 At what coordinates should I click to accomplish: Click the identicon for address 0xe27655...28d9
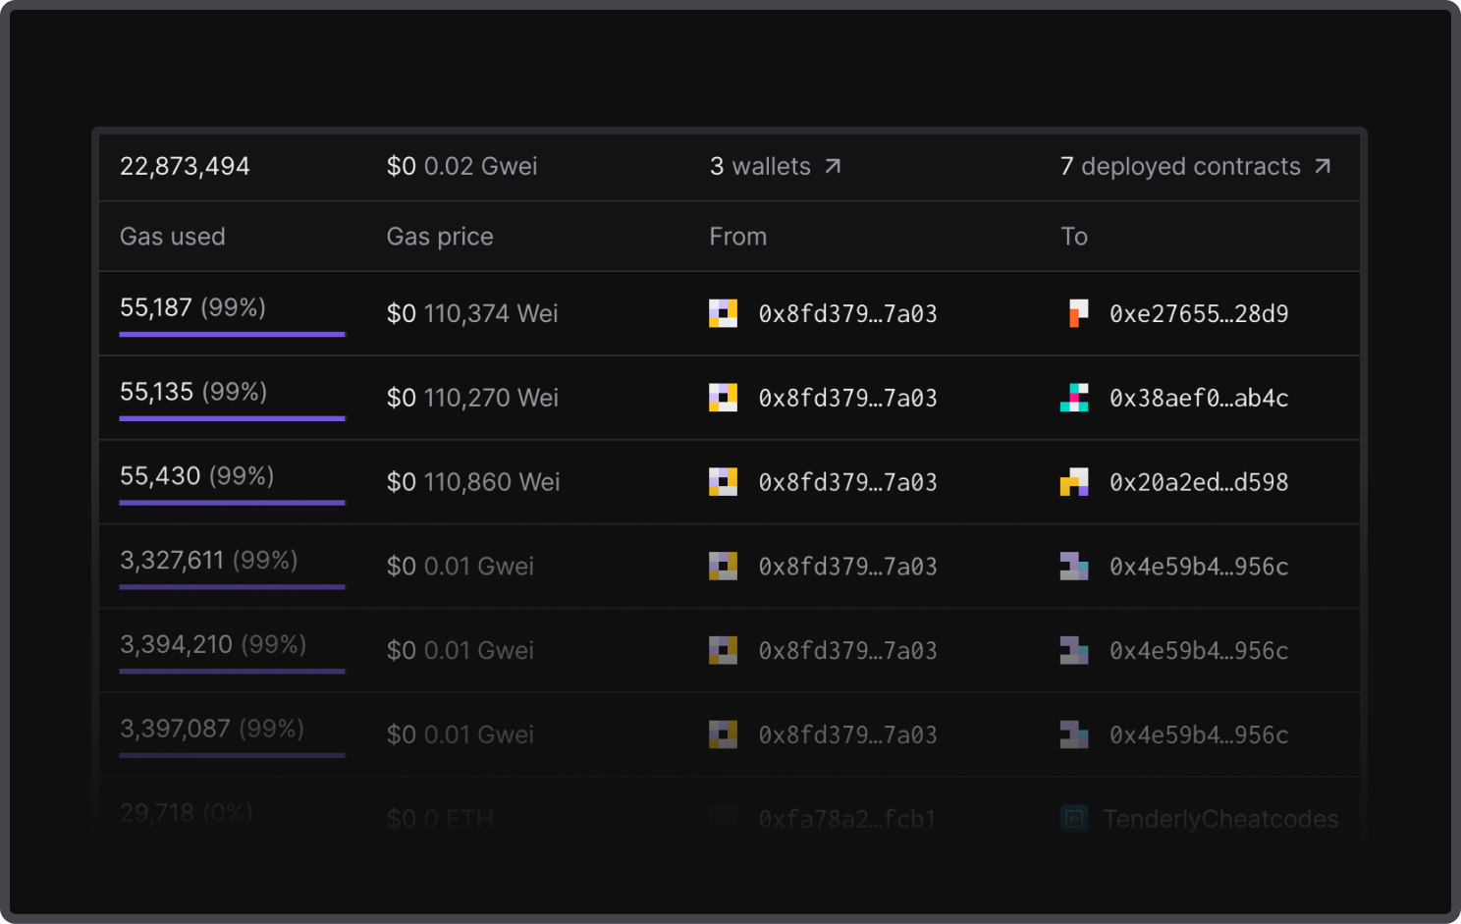(x=1077, y=313)
